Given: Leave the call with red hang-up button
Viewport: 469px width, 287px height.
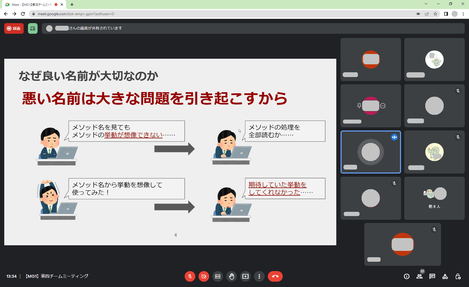Looking at the screenshot, I should tap(275, 276).
